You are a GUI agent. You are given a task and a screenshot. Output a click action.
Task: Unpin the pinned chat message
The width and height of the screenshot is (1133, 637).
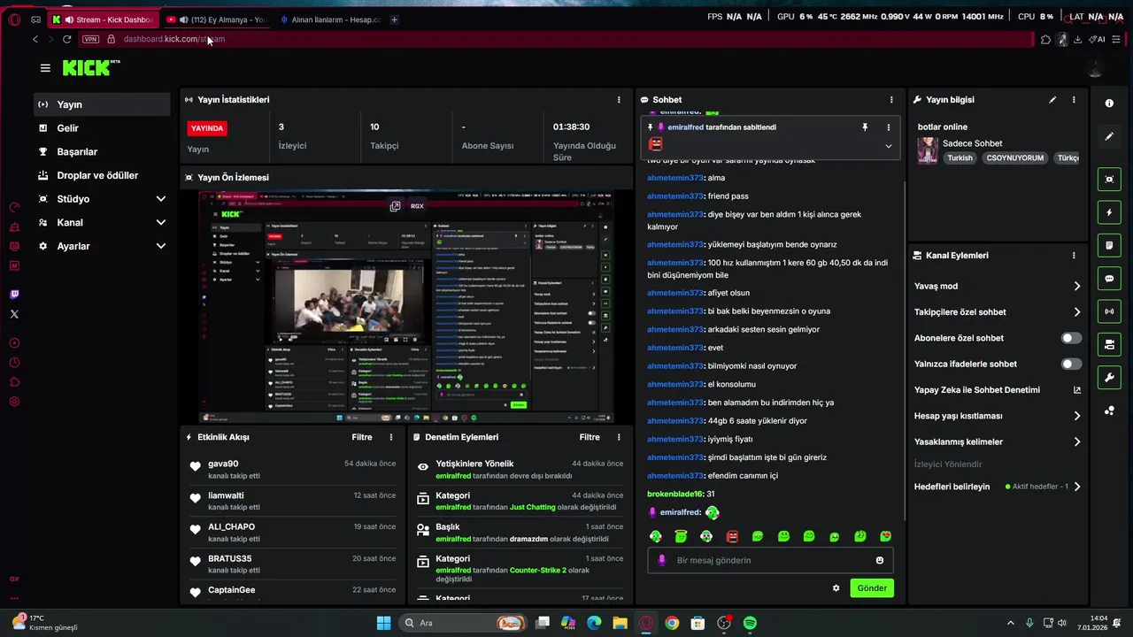tap(865, 127)
